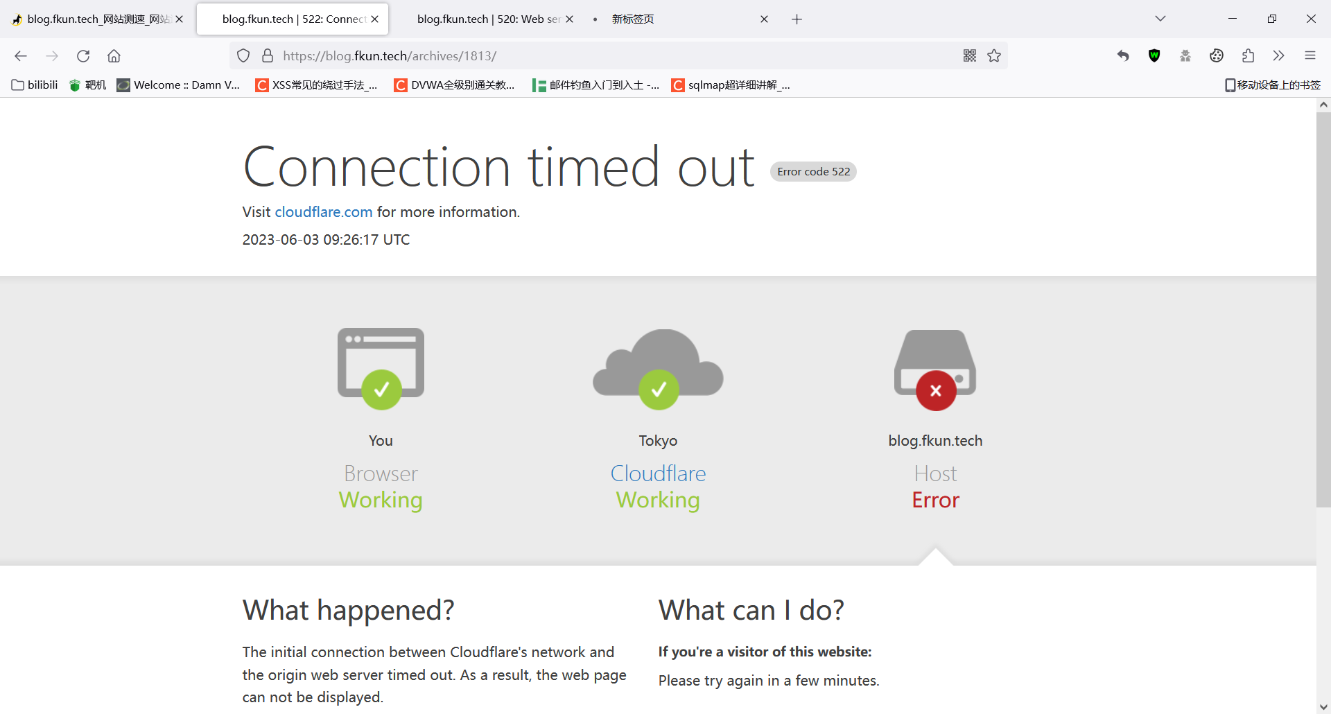Expand the list all tabs dropdown
The width and height of the screenshot is (1331, 714).
coord(1160,19)
